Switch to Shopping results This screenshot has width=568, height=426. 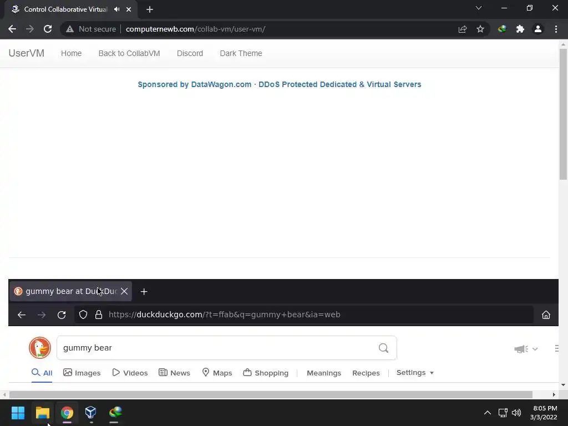click(x=266, y=373)
